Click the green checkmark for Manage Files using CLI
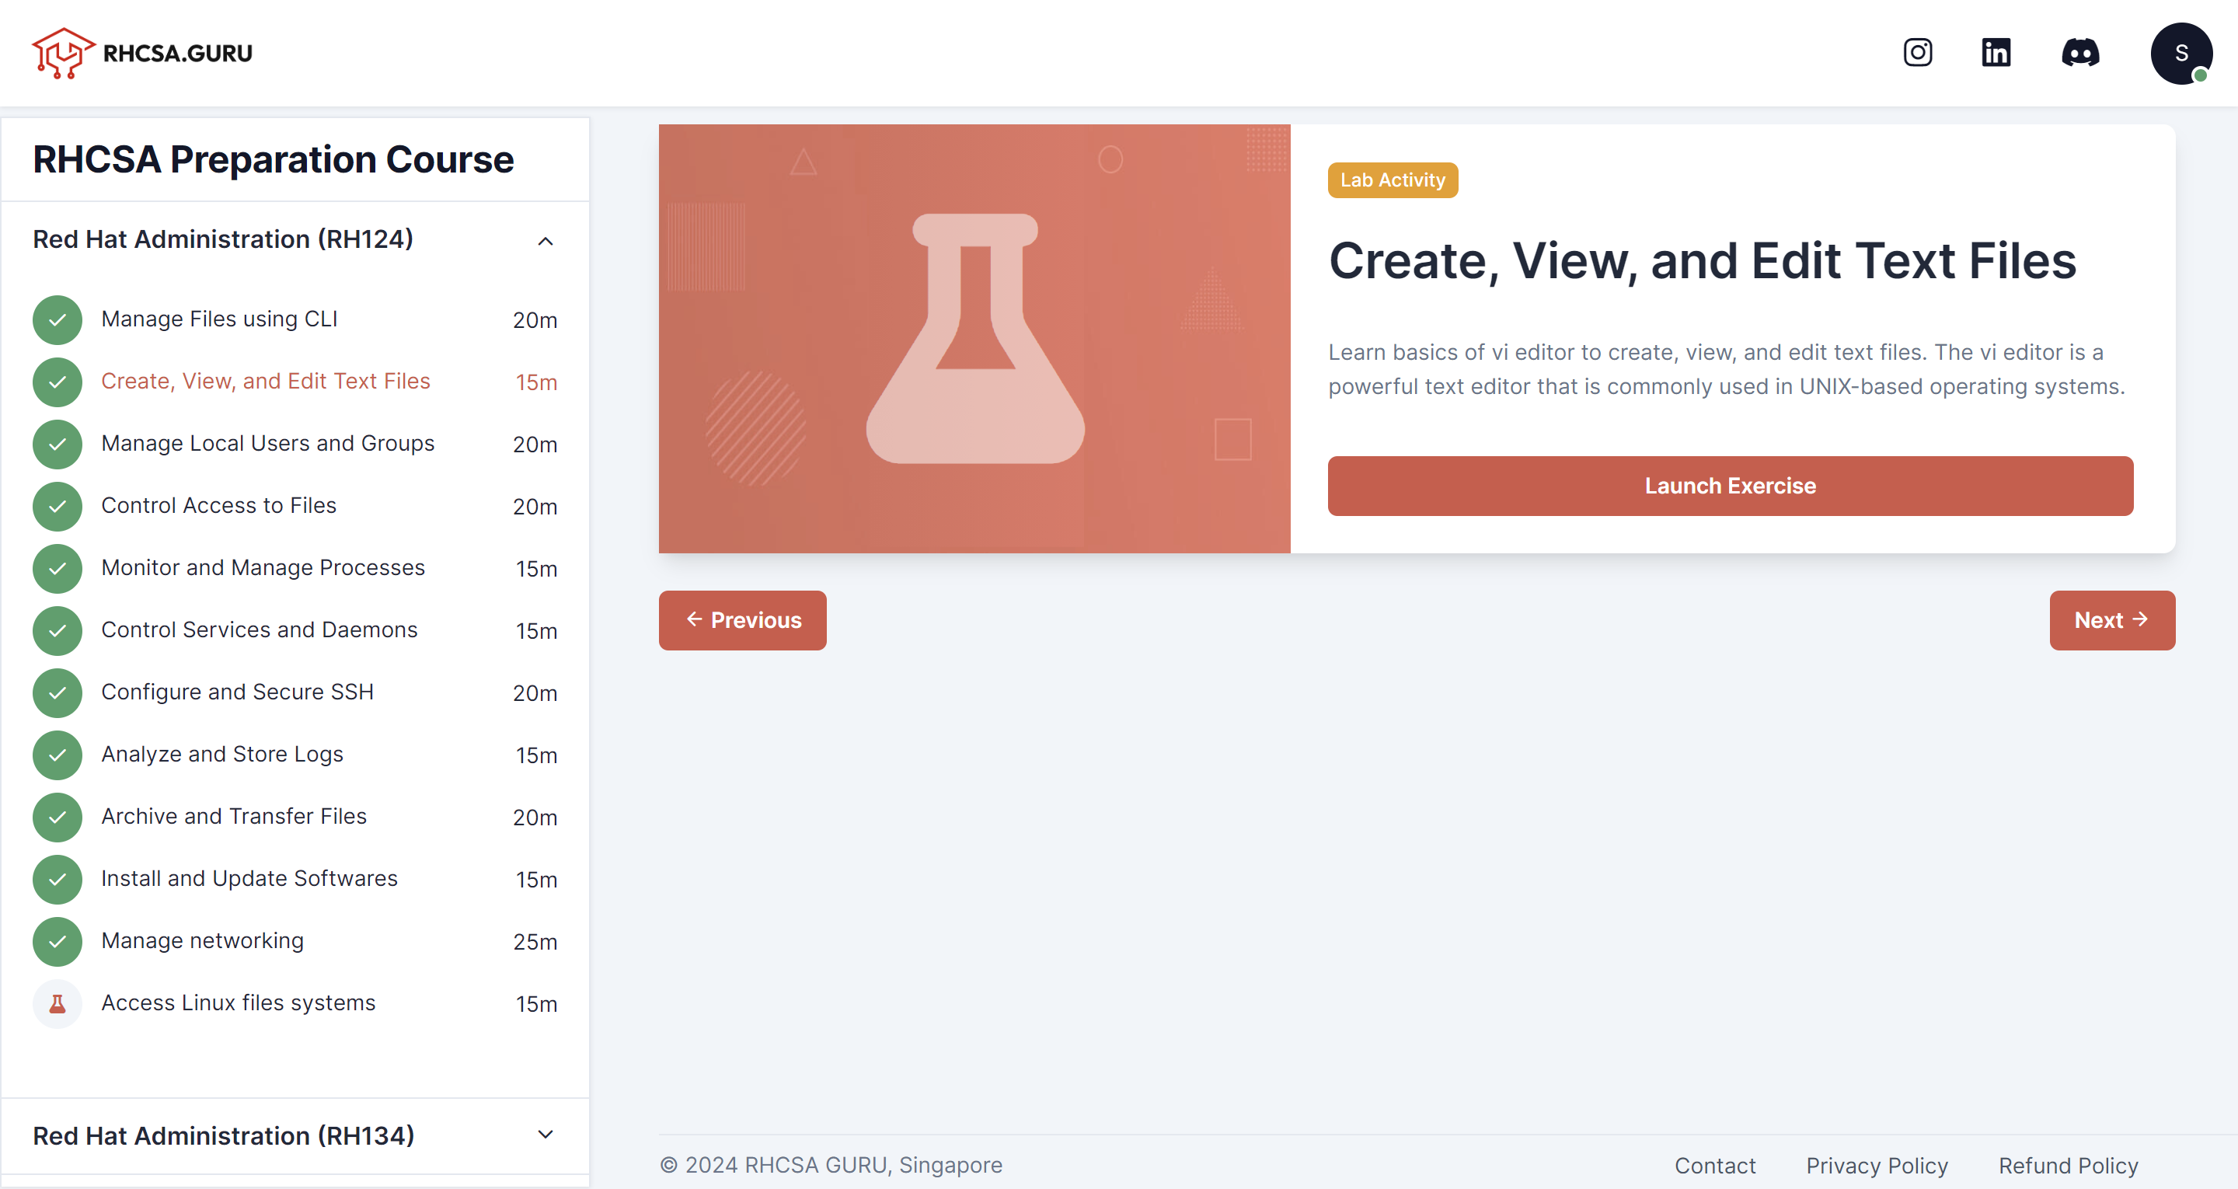 pos(58,320)
